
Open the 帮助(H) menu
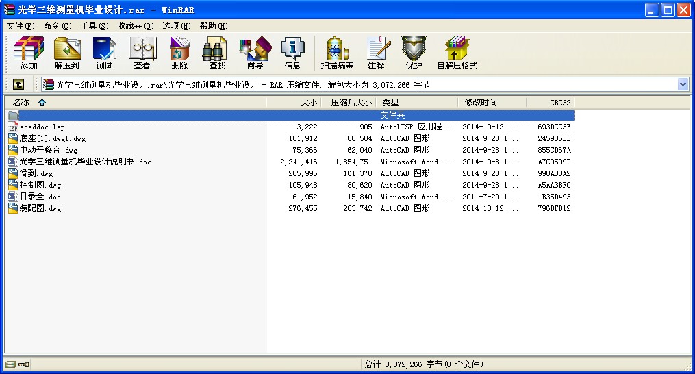(214, 26)
